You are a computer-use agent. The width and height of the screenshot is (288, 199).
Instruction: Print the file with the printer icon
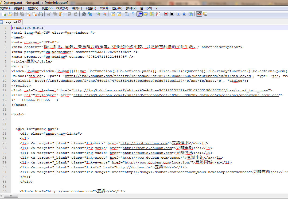coord(41,14)
